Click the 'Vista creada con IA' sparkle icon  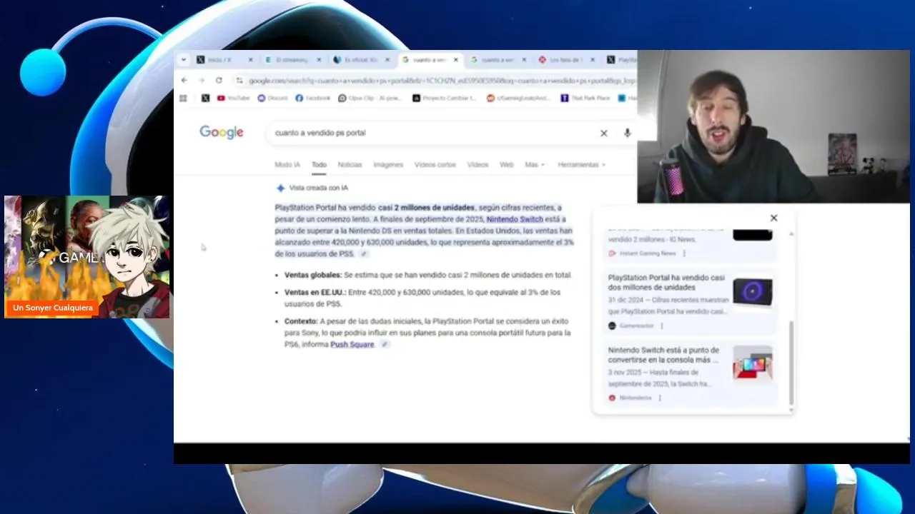(280, 188)
